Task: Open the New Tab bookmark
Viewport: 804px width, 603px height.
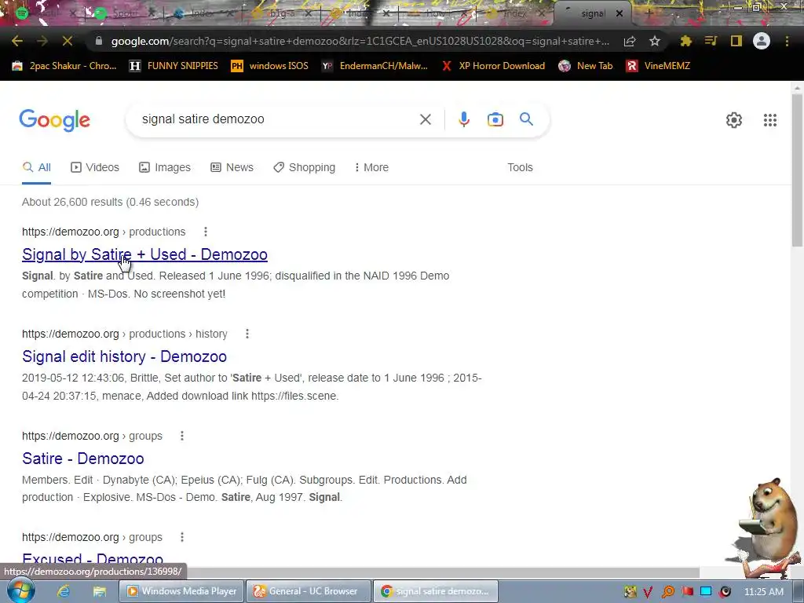Action: click(586, 66)
